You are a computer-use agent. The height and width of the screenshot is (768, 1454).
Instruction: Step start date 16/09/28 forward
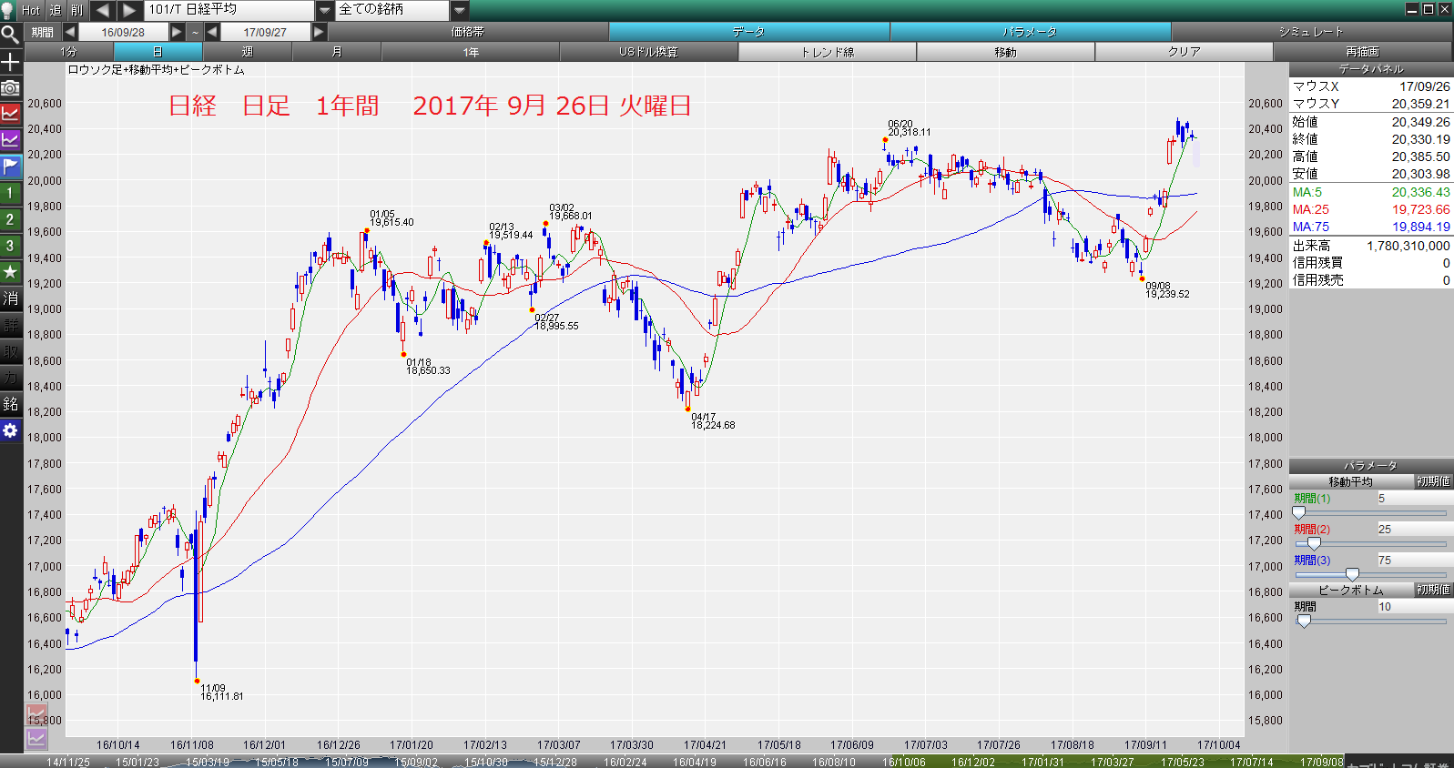(x=178, y=32)
